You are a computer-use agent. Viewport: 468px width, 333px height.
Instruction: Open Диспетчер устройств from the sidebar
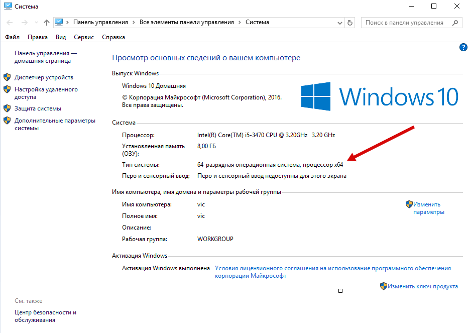point(44,77)
